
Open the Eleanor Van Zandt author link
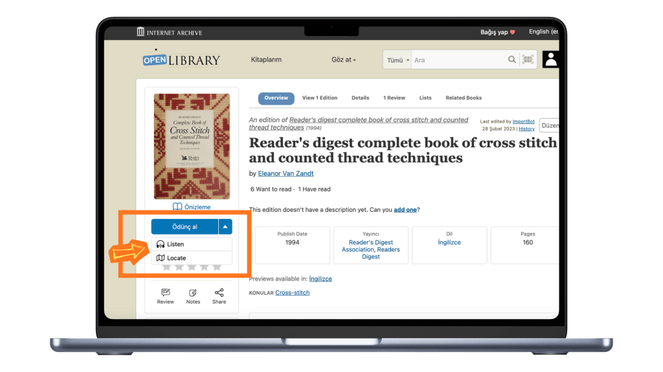click(286, 173)
